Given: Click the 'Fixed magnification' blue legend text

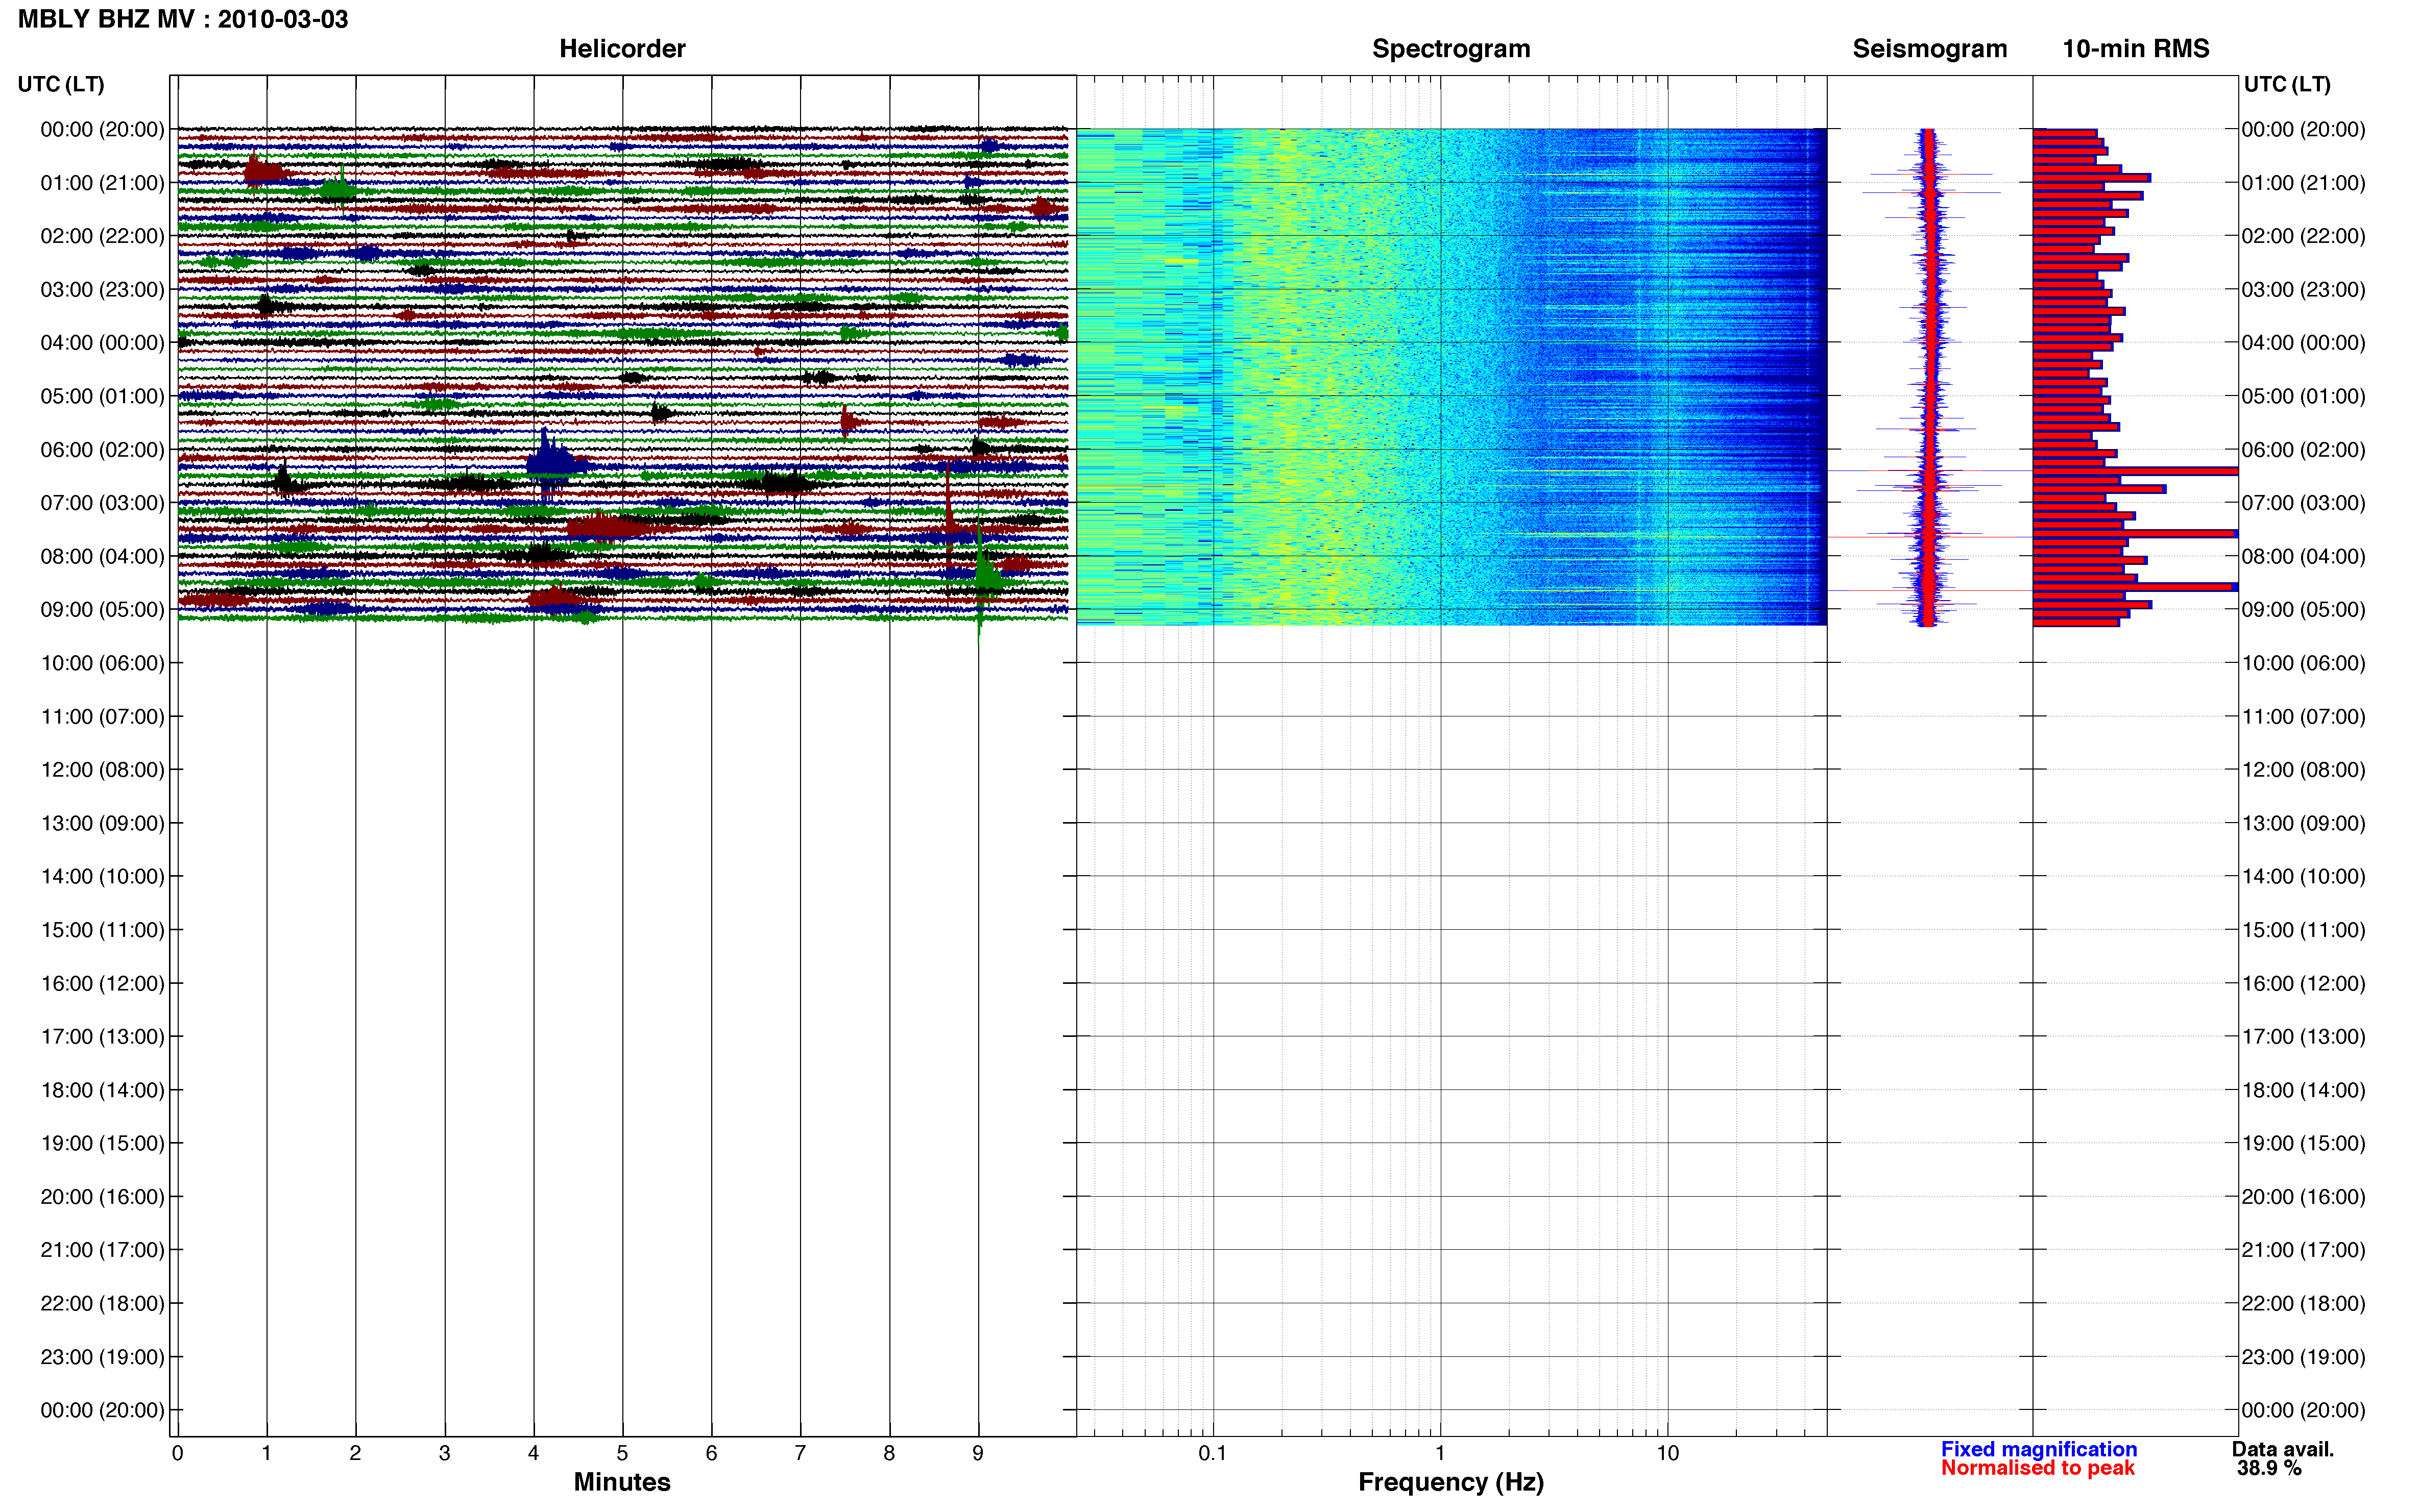Looking at the screenshot, I should pyautogui.click(x=2039, y=1449).
